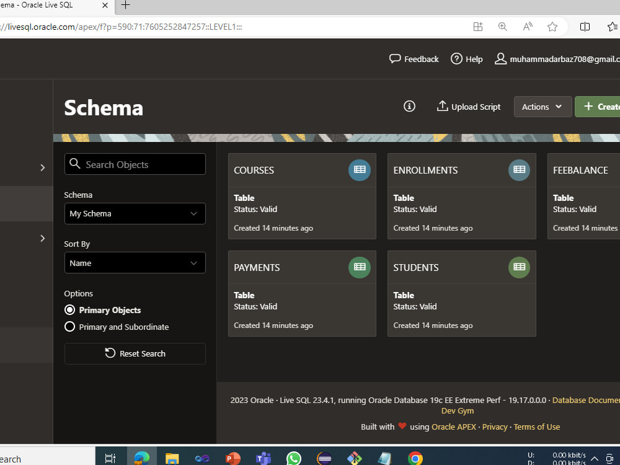This screenshot has width=620, height=465.
Task: Select the Primary Objects radio option
Action: (x=69, y=309)
